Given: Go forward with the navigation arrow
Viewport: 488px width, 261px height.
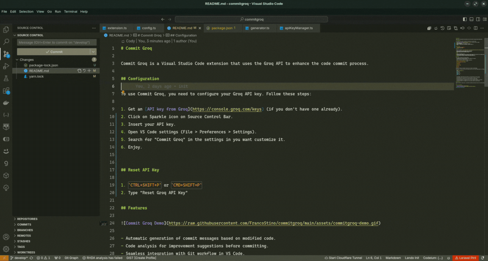Looking at the screenshot, I should [169, 19].
